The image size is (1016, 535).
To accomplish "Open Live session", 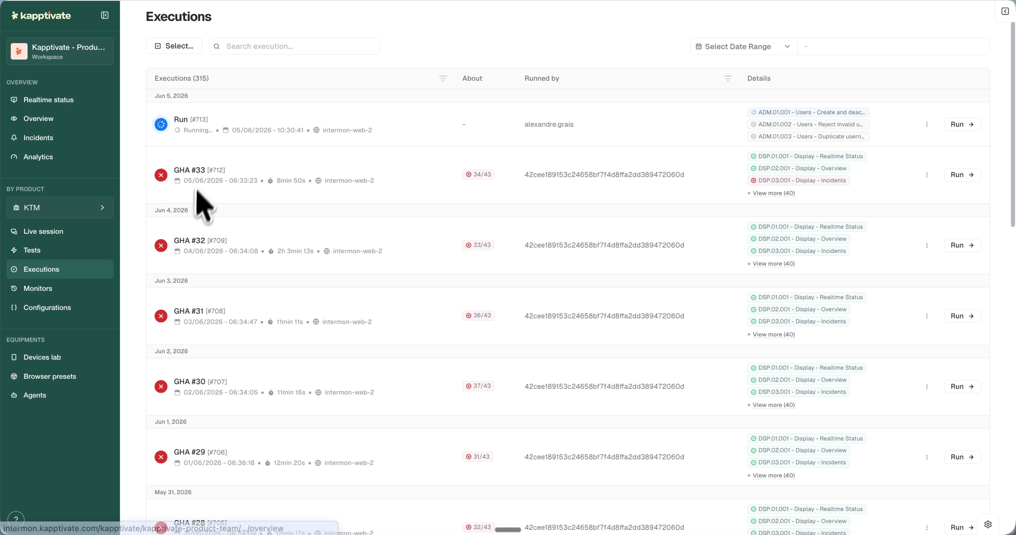I will (x=60, y=231).
